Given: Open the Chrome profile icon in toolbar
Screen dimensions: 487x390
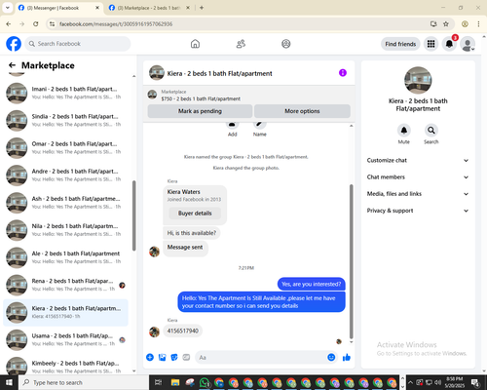Looking at the screenshot, I should pyautogui.click(x=465, y=23).
